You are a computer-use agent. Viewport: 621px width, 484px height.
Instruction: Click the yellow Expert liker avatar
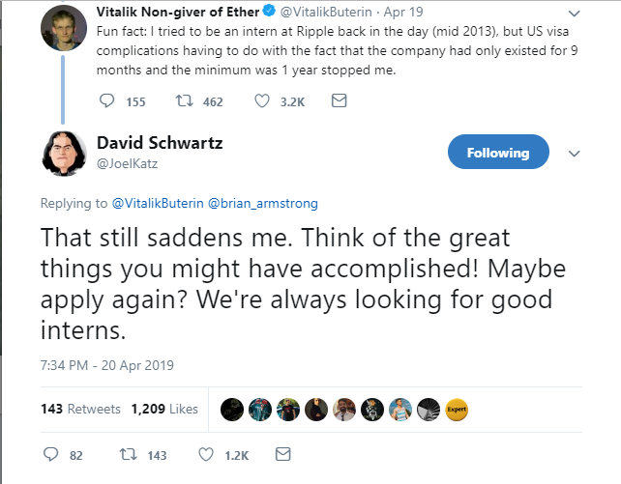coord(457,410)
